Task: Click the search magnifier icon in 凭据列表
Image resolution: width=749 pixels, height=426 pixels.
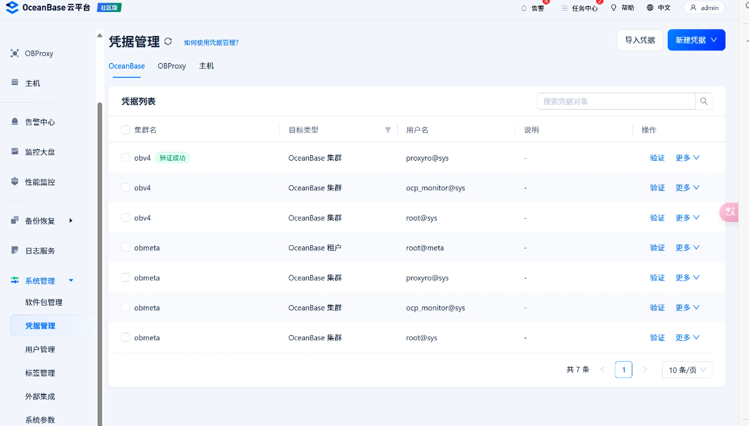Action: pos(704,101)
